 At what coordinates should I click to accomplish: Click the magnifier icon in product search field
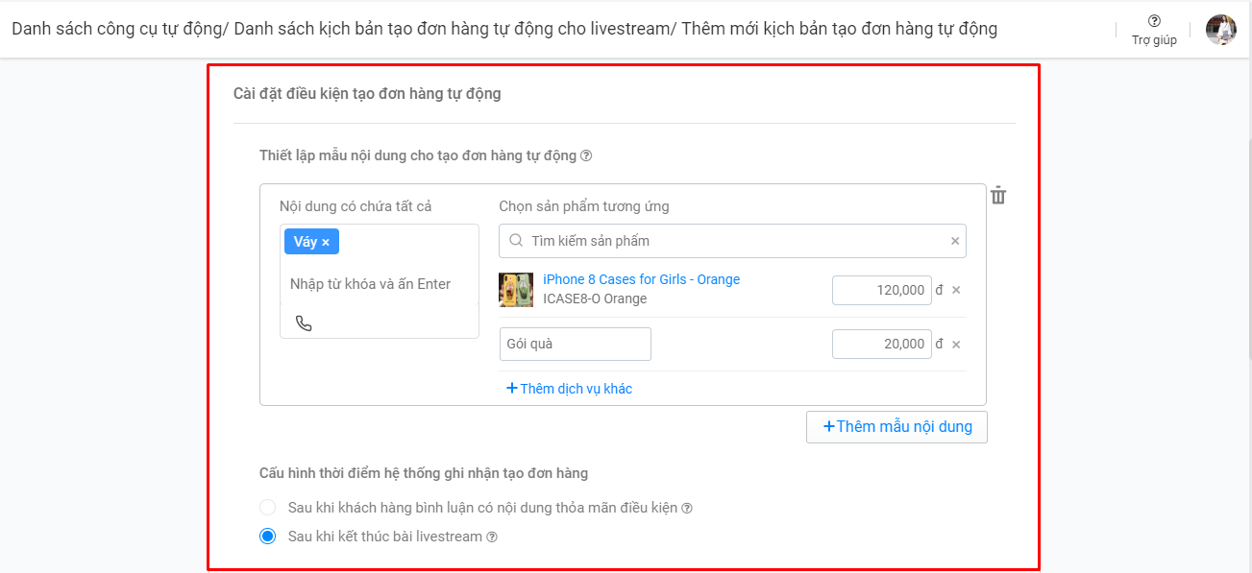tap(515, 240)
